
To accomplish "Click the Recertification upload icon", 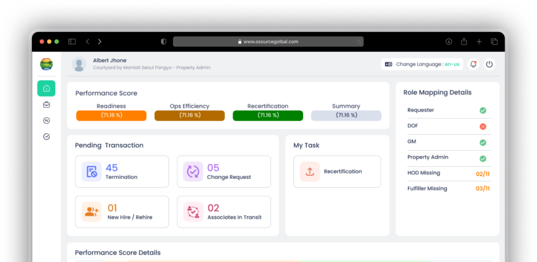I will pos(309,172).
